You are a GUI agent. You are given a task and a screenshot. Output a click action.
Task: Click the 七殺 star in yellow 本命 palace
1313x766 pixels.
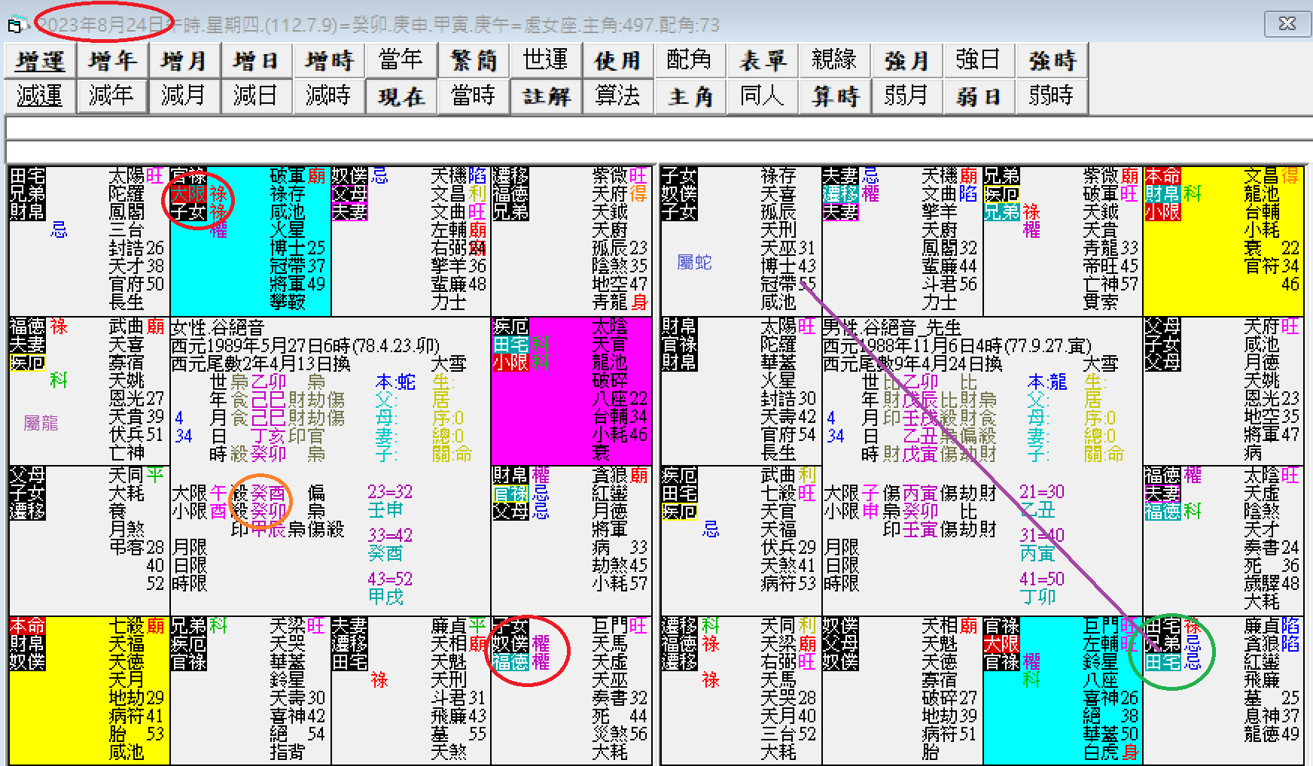[126, 626]
